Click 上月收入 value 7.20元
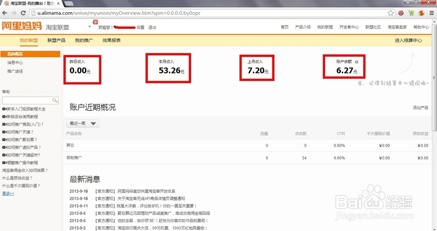437x231 pixels. click(258, 70)
